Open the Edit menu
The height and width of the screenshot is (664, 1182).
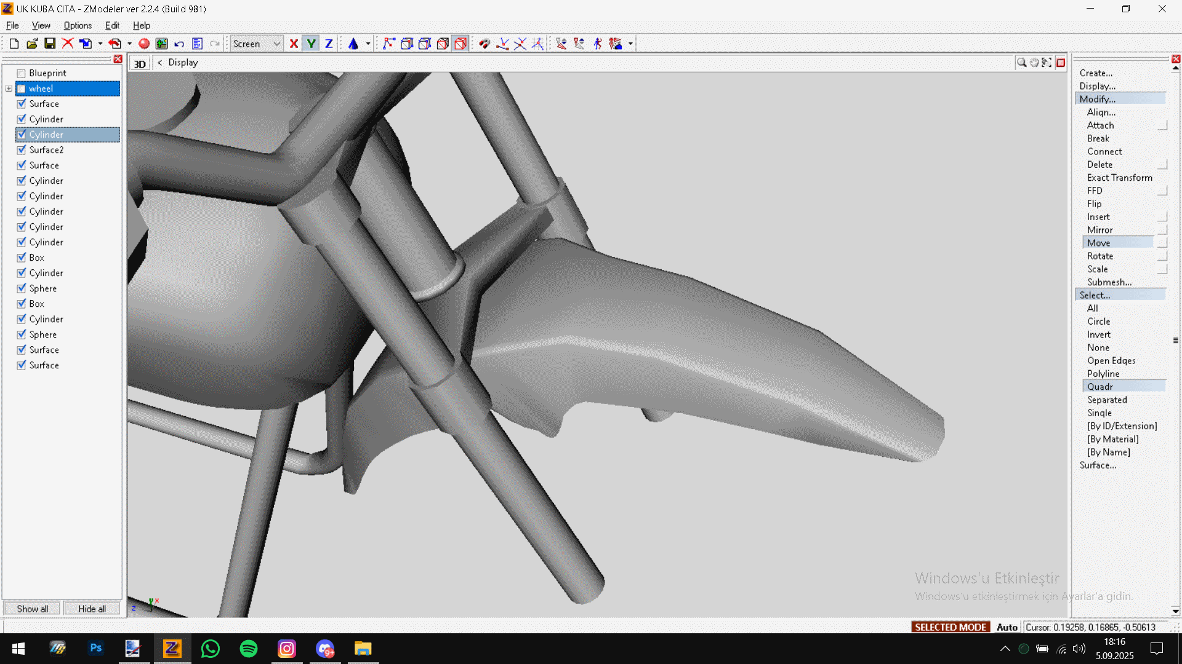tap(112, 25)
